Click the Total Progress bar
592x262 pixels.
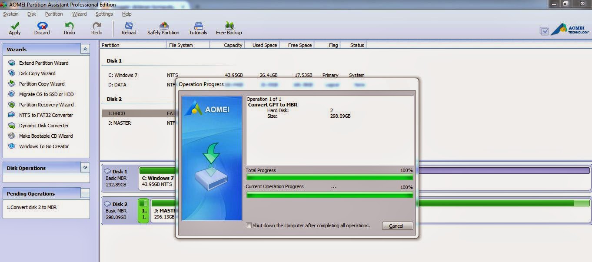(329, 177)
